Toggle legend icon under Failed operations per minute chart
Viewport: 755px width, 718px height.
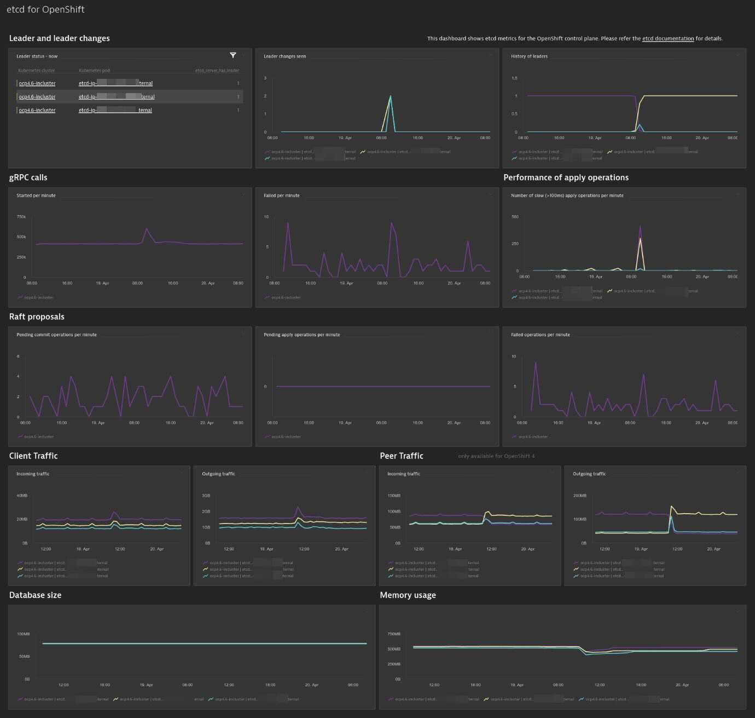click(514, 436)
